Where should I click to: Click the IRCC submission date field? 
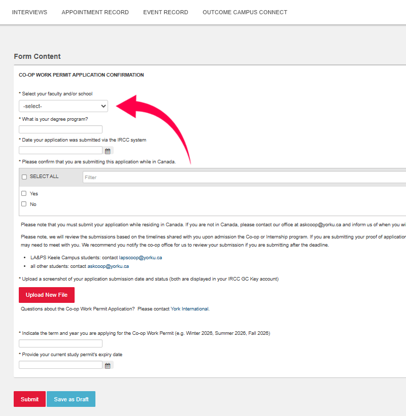[x=60, y=151]
